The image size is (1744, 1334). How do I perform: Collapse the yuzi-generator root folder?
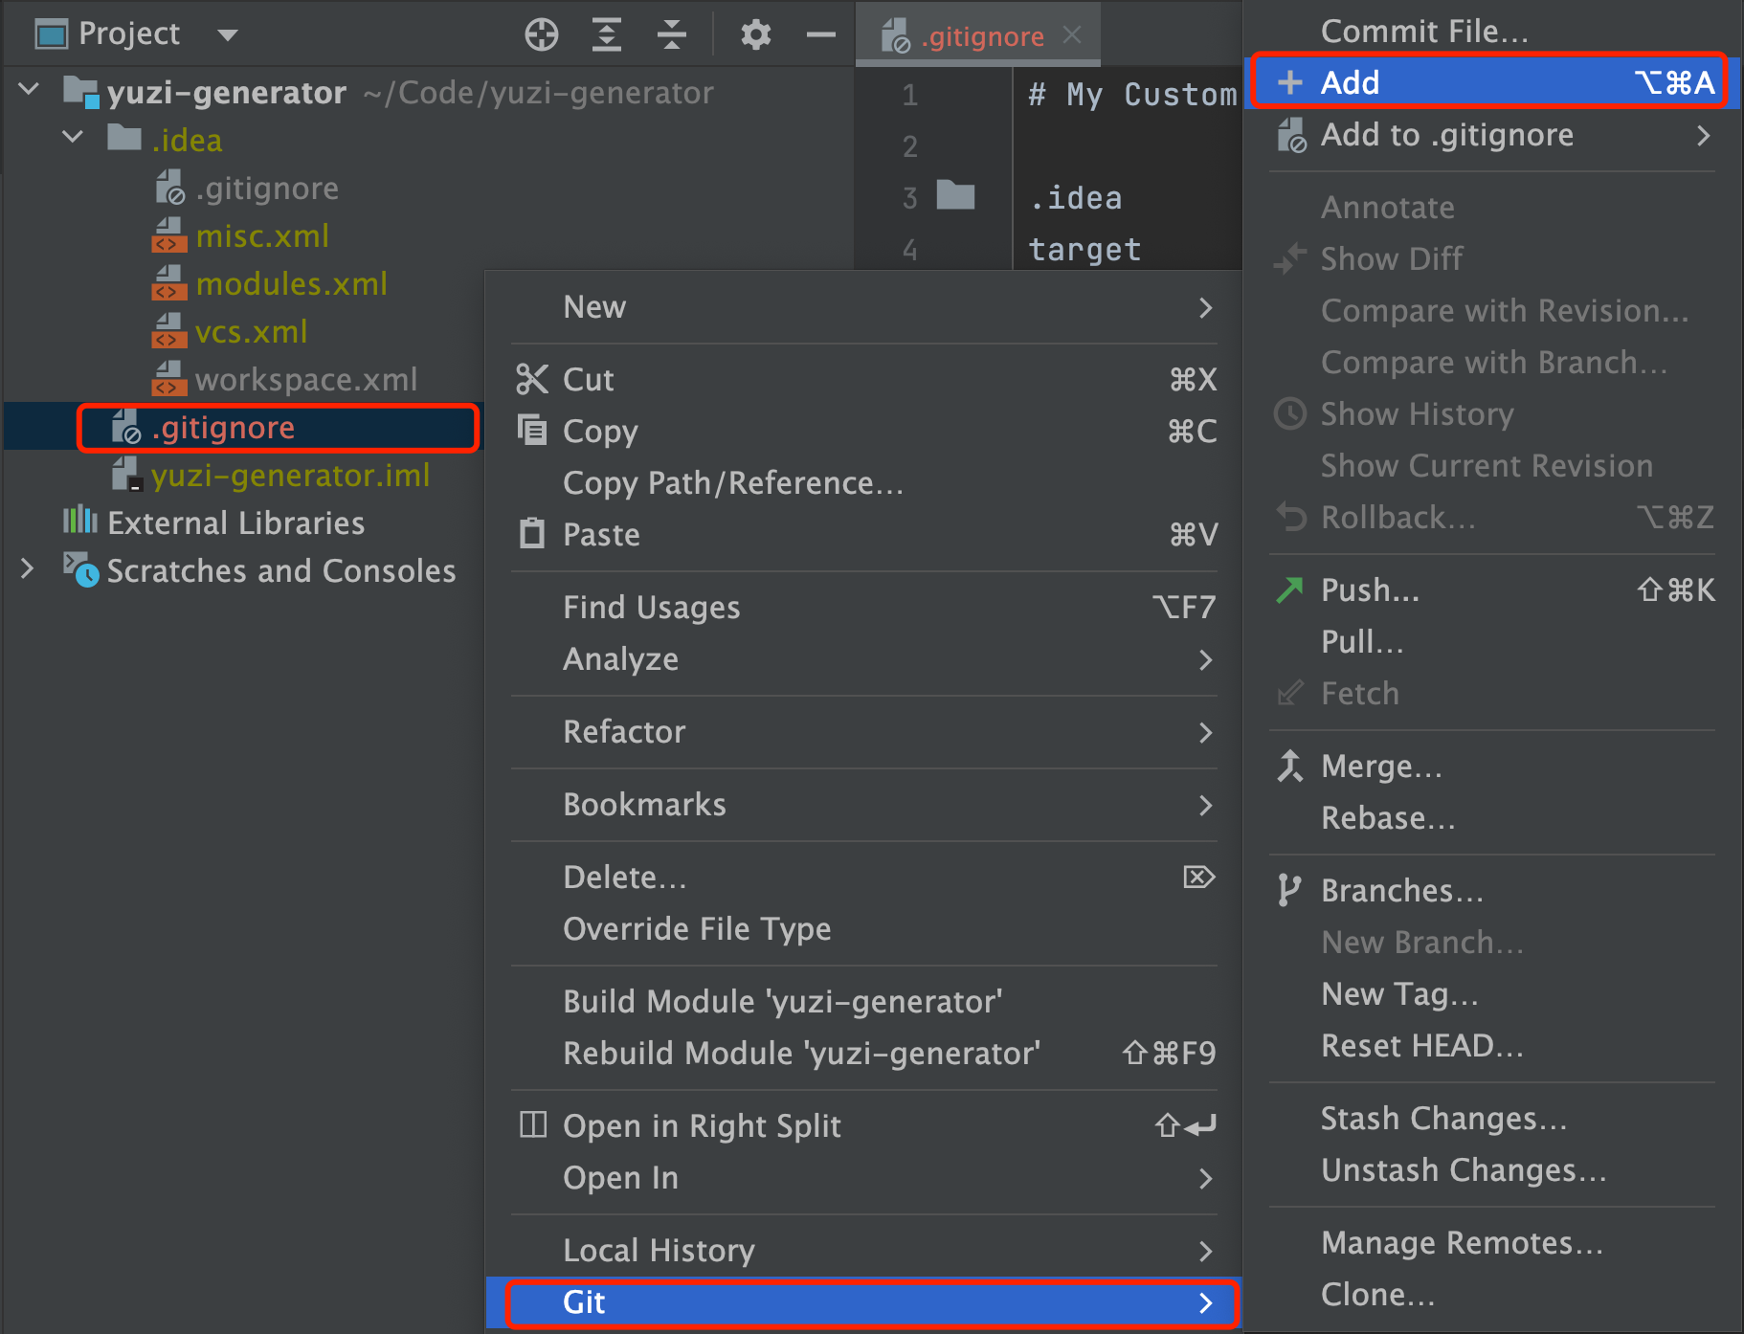pyautogui.click(x=30, y=90)
